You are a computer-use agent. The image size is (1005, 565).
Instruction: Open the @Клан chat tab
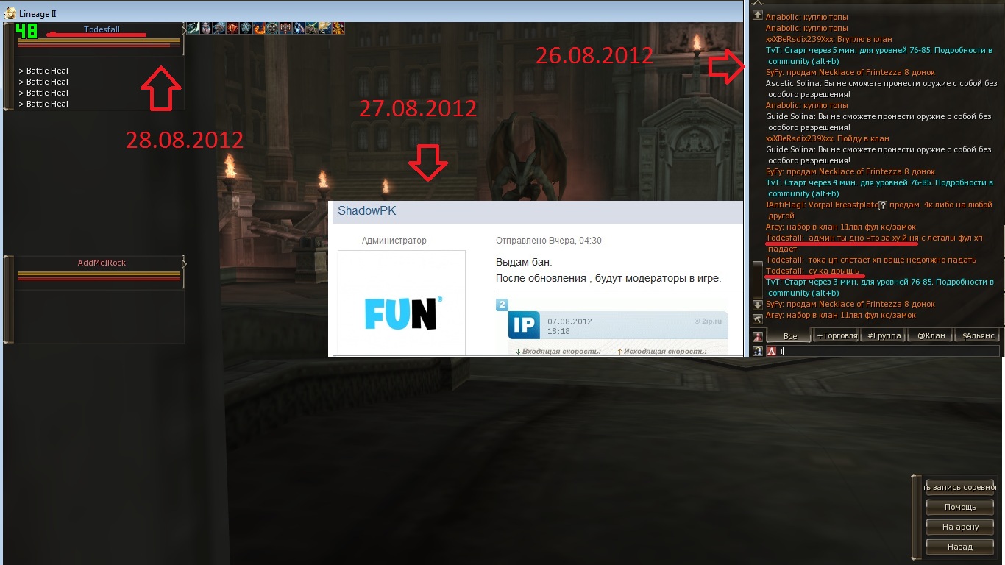(931, 335)
